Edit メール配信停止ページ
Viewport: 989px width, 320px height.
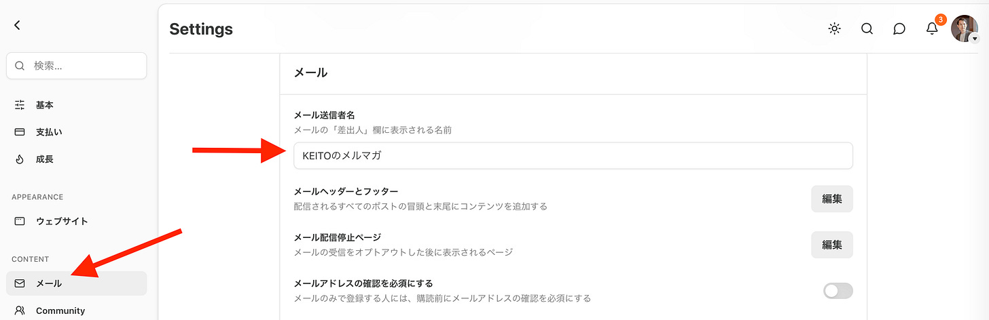pos(832,245)
